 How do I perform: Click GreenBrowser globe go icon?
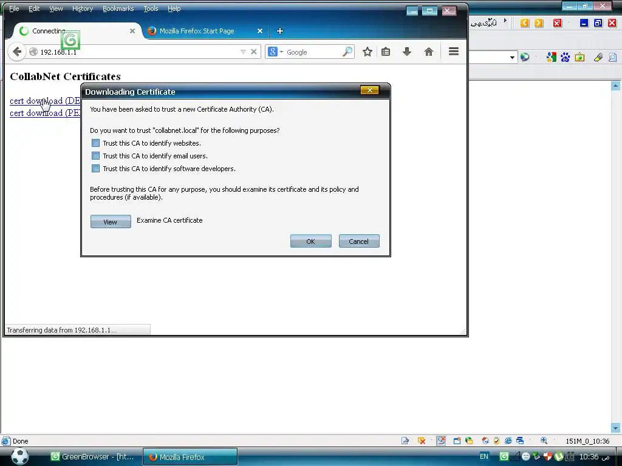pos(525,58)
